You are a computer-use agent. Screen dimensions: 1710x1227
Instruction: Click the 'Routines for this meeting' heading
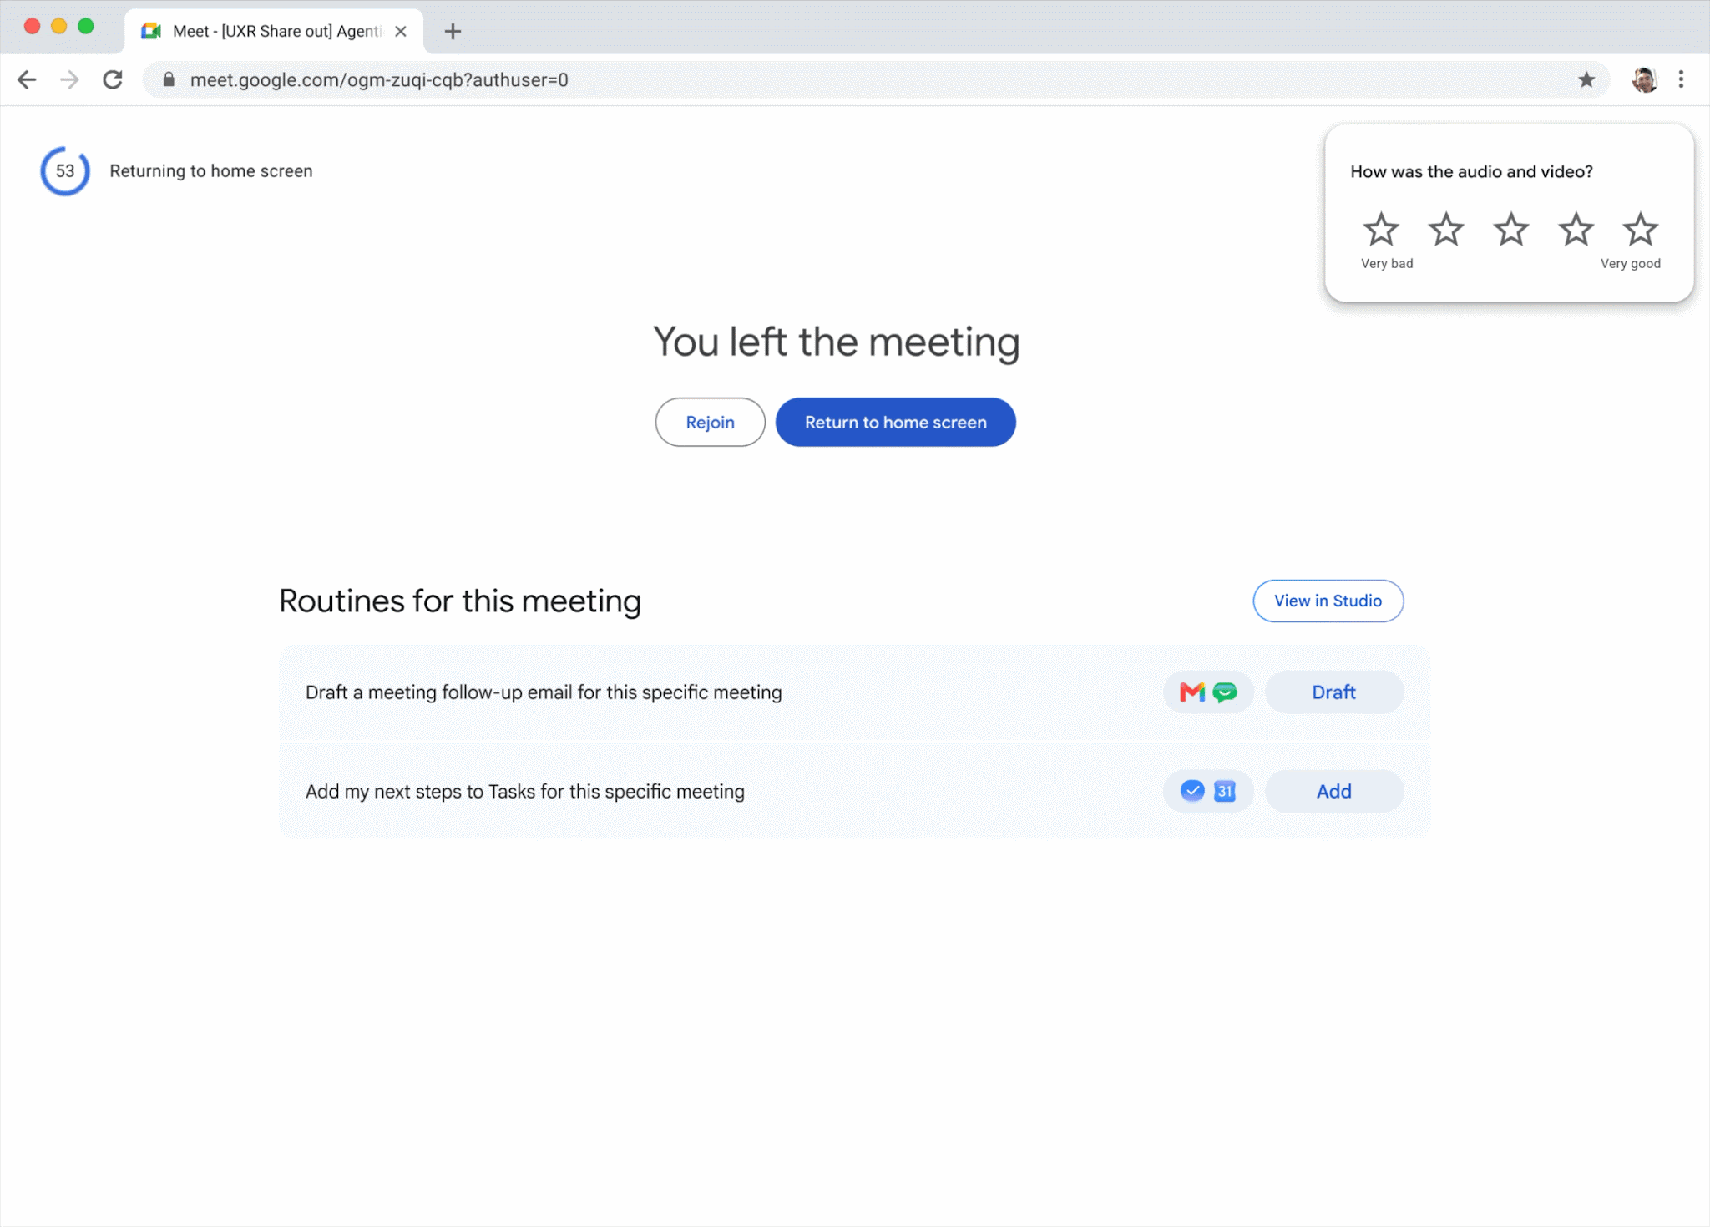tap(460, 601)
